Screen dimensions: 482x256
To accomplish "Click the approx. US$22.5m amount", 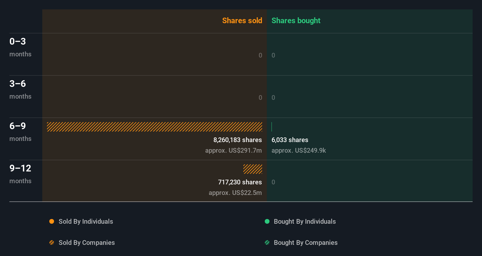I will click(235, 193).
